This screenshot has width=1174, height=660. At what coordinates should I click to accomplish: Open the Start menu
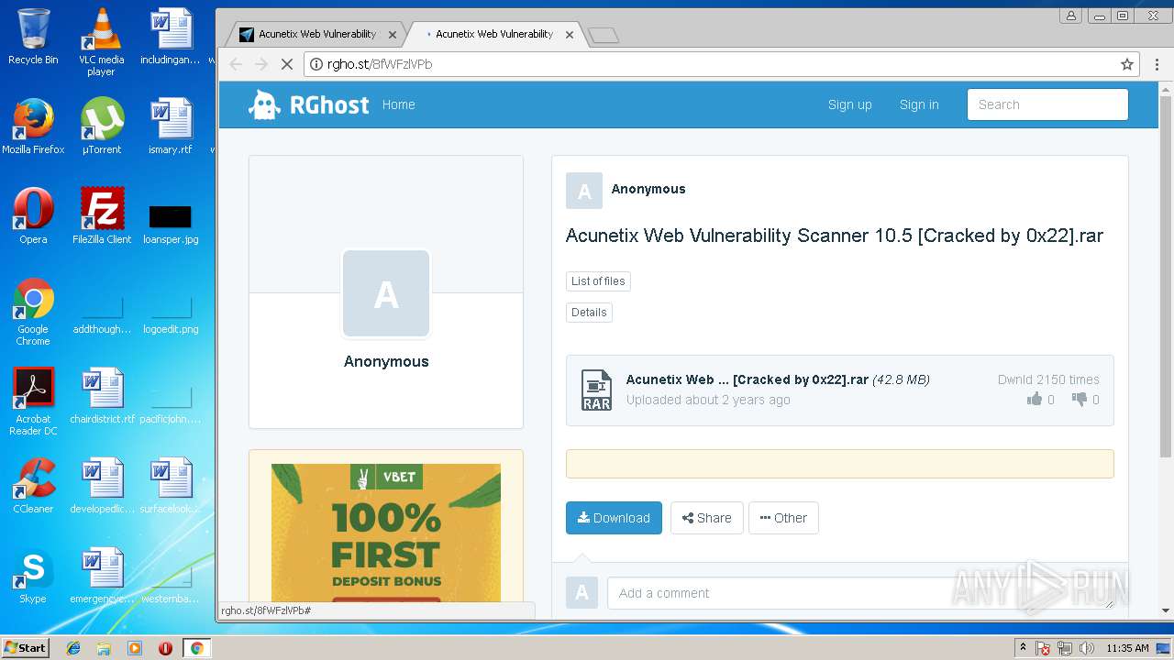click(25, 648)
